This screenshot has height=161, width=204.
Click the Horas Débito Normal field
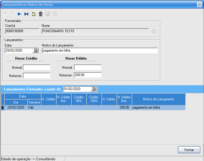[x=88, y=68]
